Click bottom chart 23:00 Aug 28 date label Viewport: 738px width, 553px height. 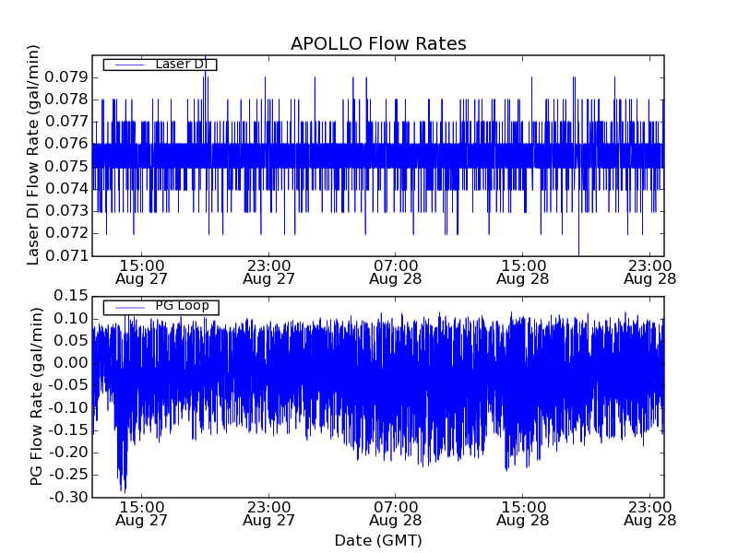pyautogui.click(x=650, y=513)
